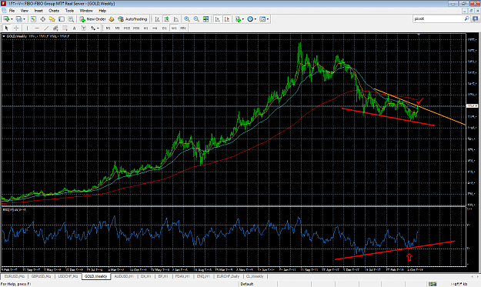481x287 pixels.
Task: Open the View menu
Action: tap(24, 11)
